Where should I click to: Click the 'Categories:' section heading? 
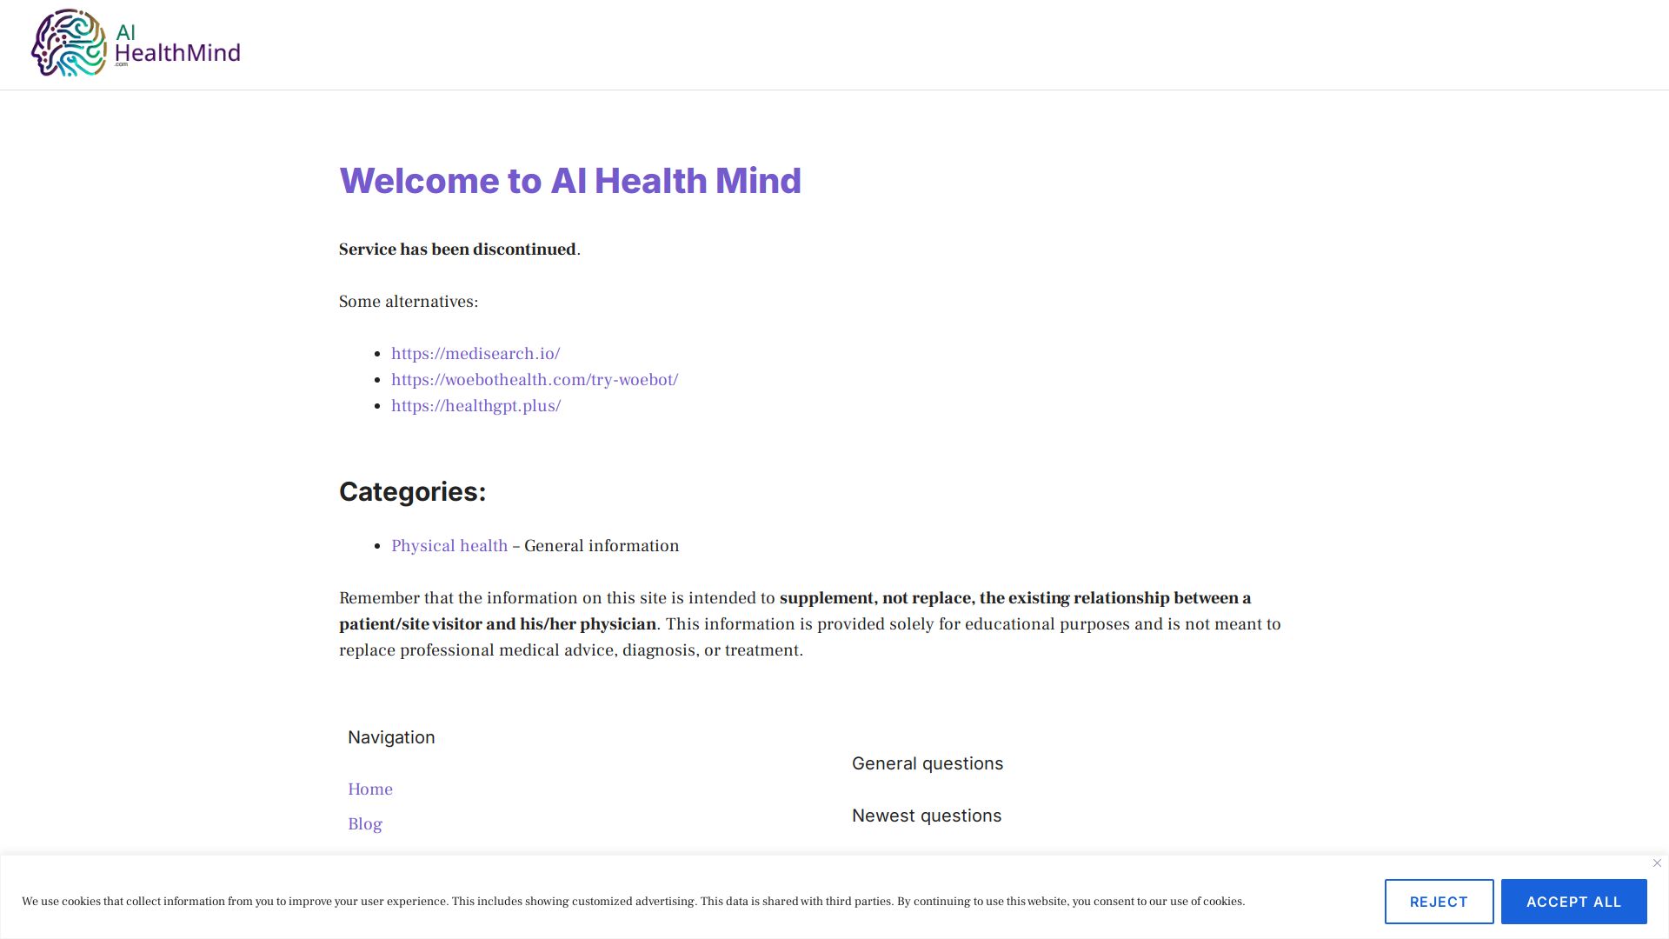point(412,491)
